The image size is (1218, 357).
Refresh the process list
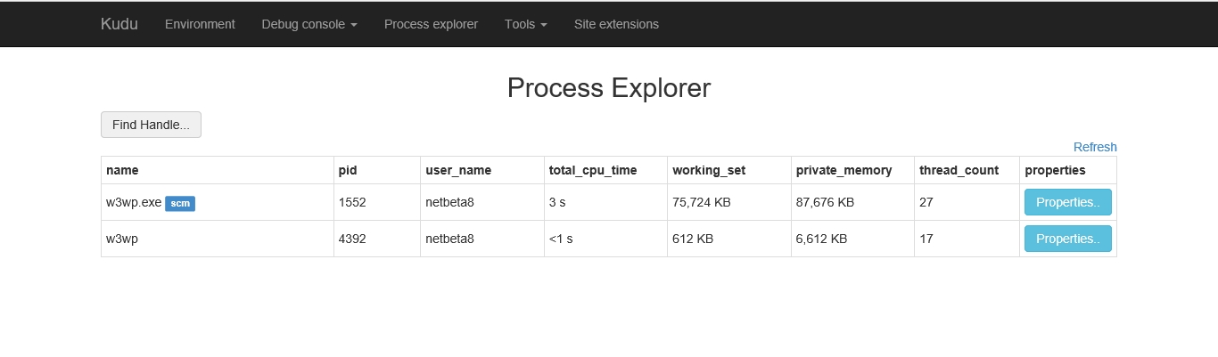[1095, 147]
